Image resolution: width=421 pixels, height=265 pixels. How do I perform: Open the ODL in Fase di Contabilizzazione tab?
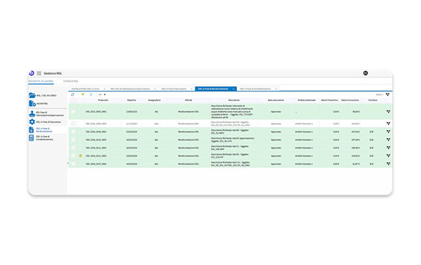click(x=255, y=89)
